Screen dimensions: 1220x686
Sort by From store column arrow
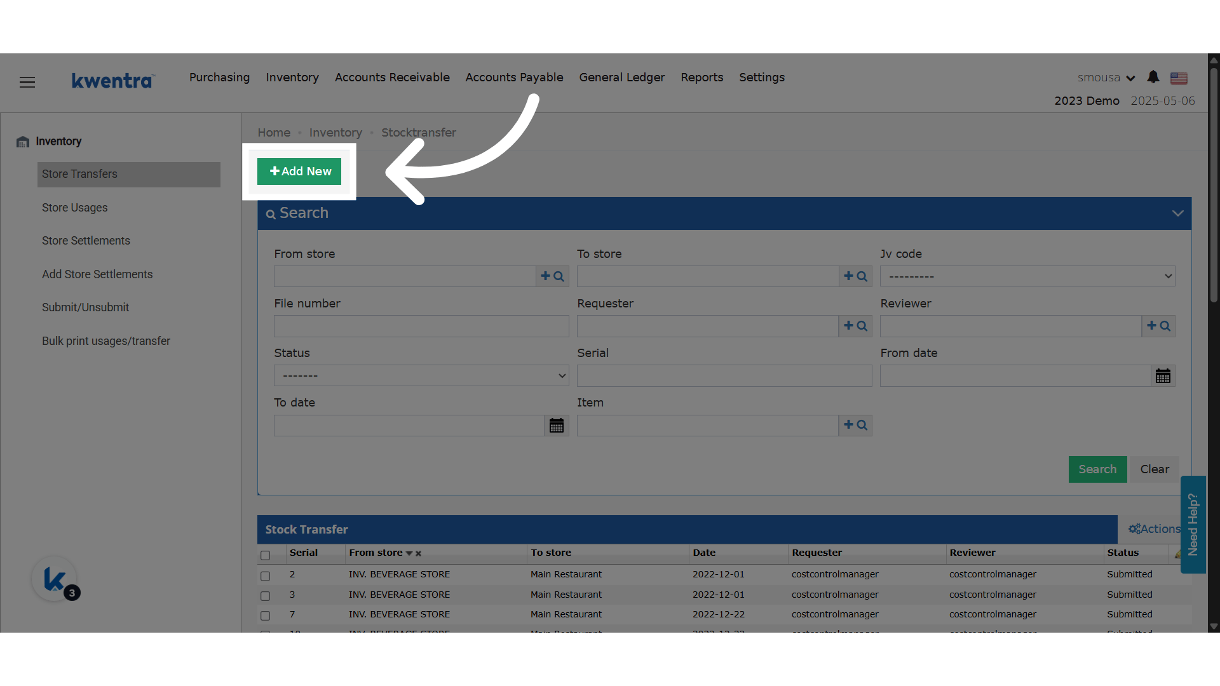pyautogui.click(x=409, y=554)
